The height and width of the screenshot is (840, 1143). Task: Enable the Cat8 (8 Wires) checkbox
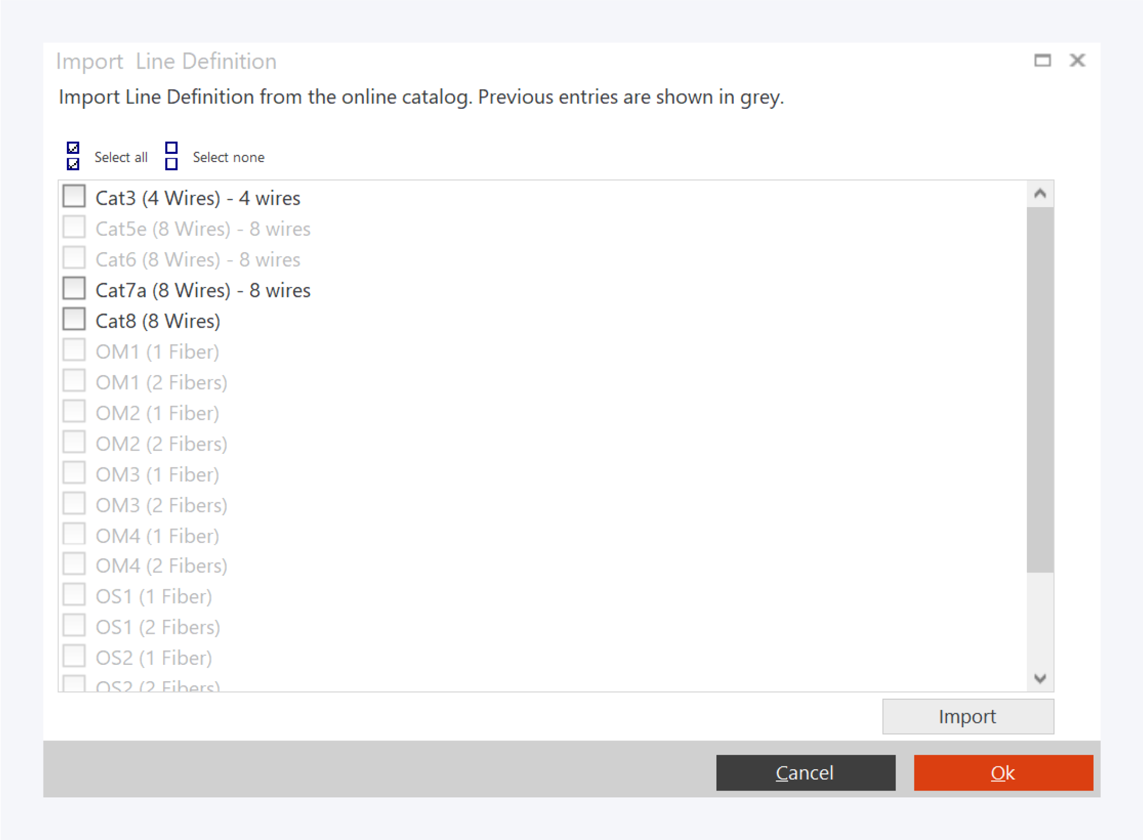coord(74,319)
